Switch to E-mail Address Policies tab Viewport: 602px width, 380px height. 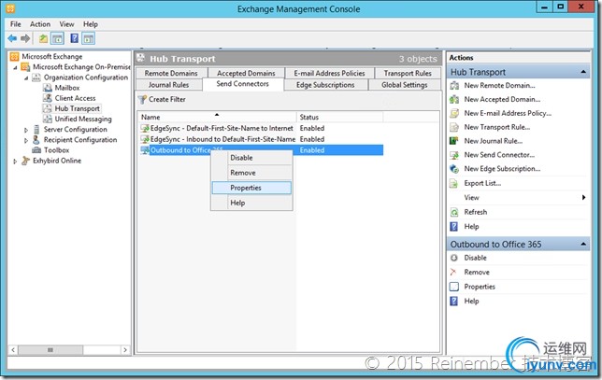(329, 73)
